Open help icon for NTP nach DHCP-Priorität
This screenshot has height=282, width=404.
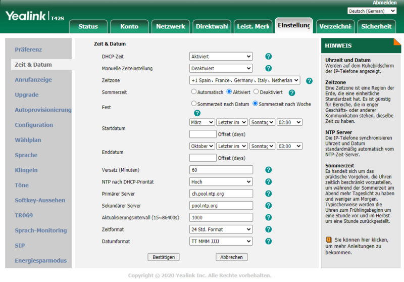[x=268, y=182]
